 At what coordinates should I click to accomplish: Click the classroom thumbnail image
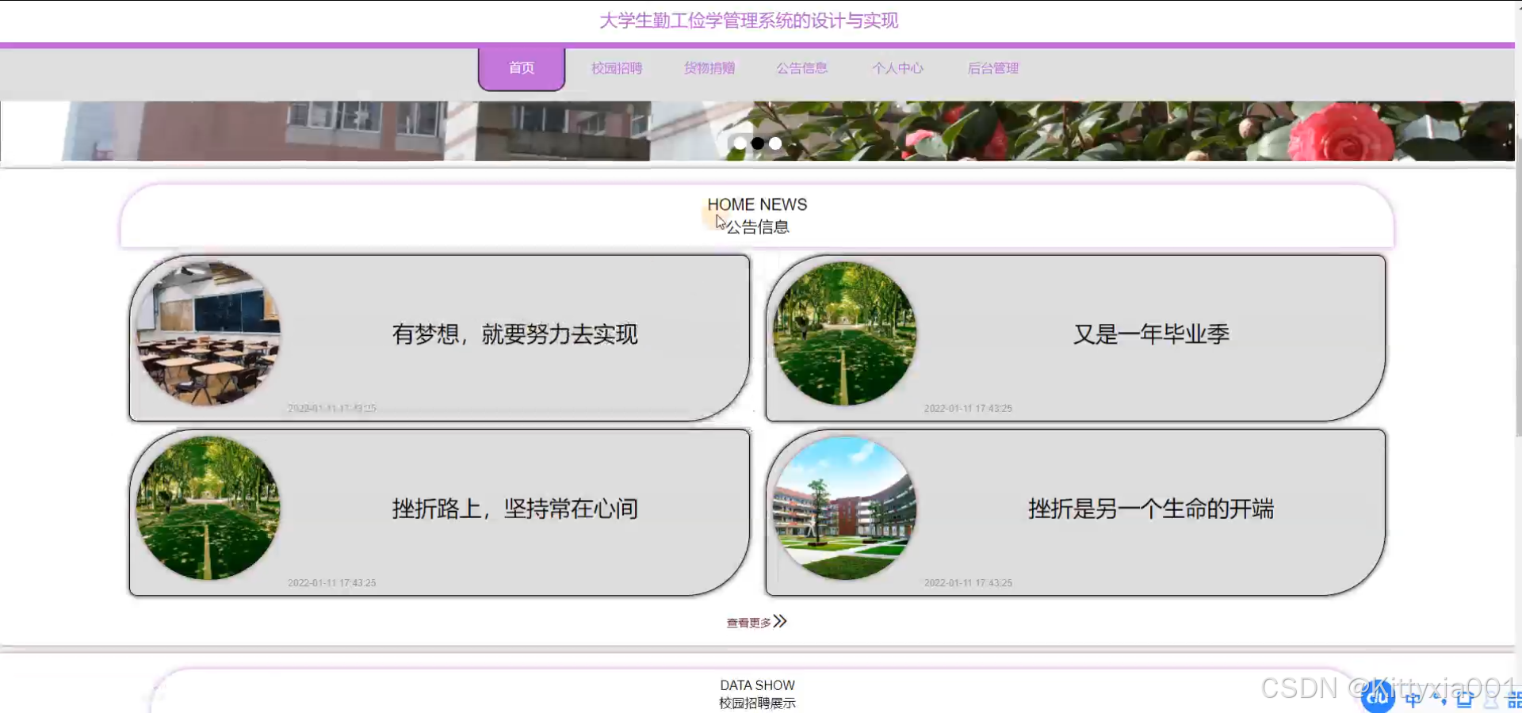[x=208, y=334]
